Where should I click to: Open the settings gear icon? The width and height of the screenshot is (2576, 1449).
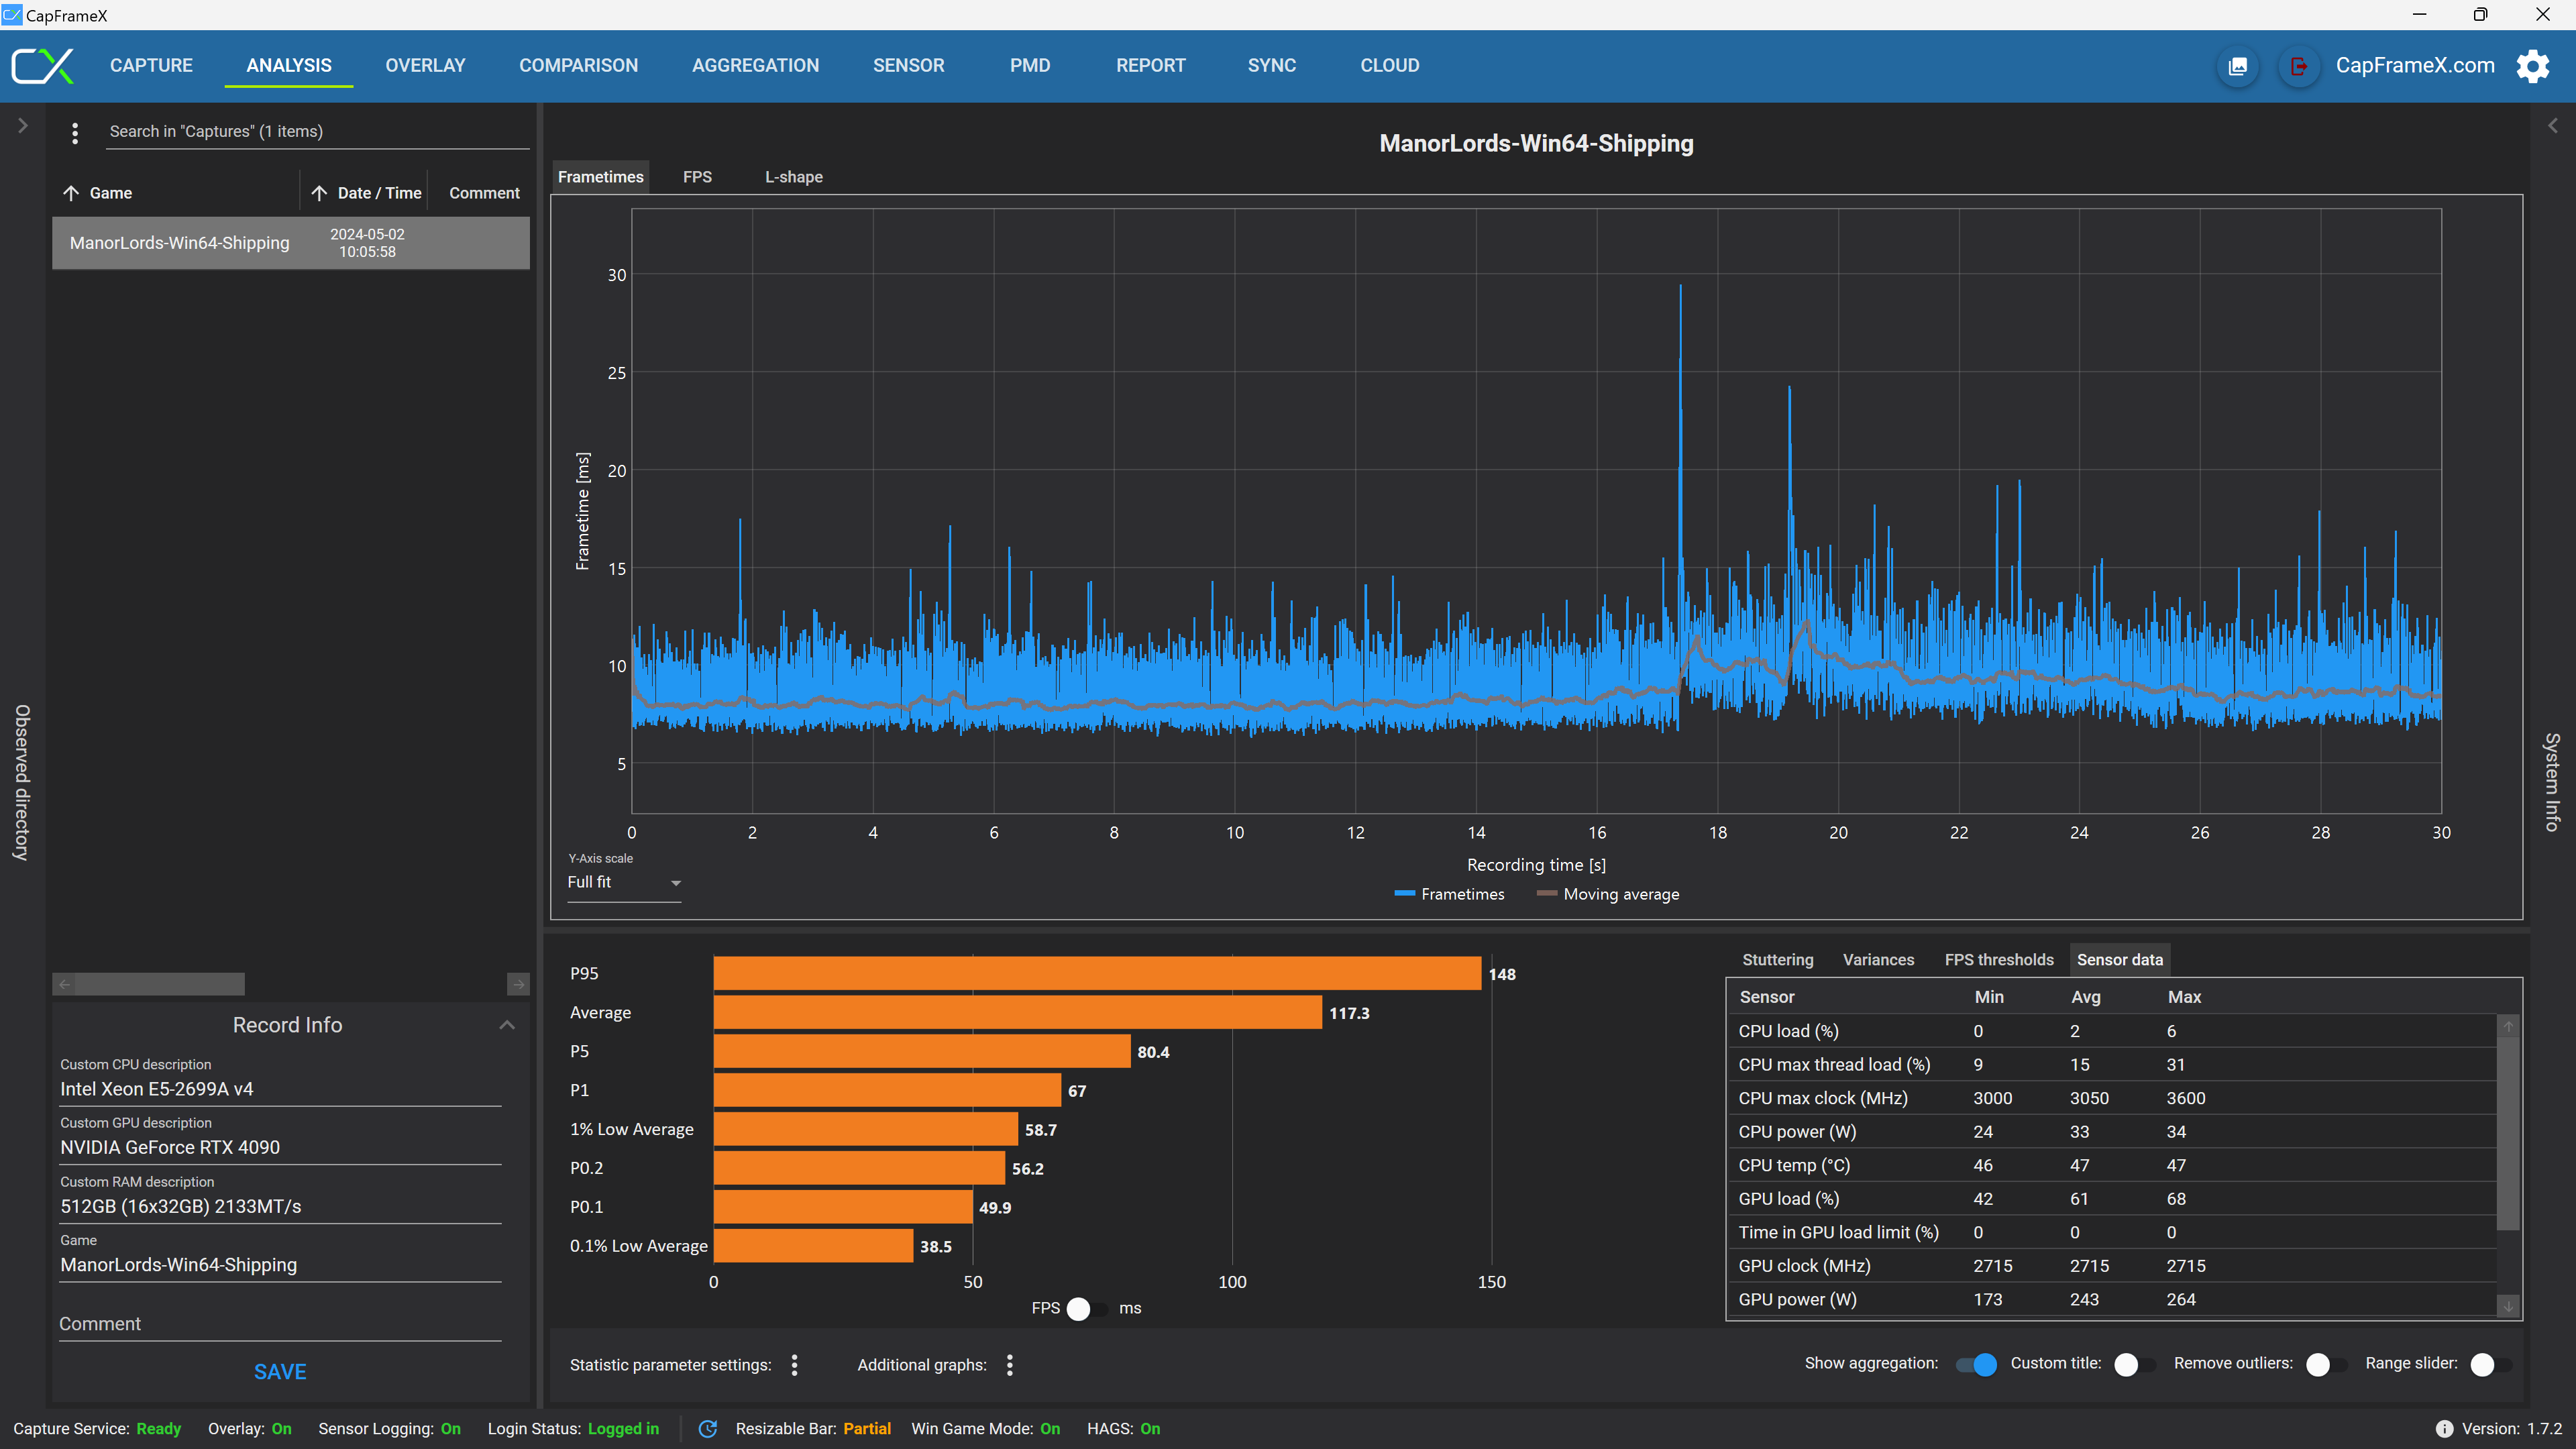point(2533,66)
